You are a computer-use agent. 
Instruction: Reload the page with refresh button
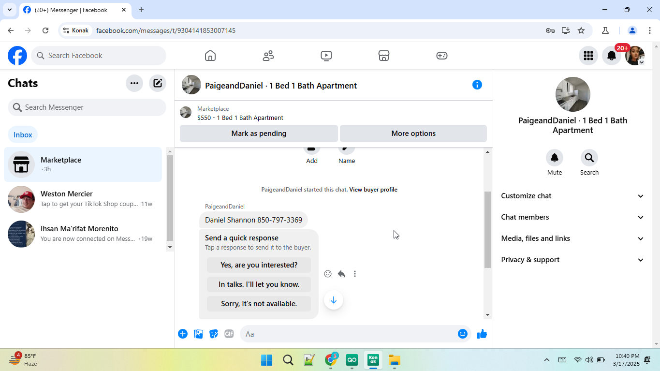coord(45,30)
